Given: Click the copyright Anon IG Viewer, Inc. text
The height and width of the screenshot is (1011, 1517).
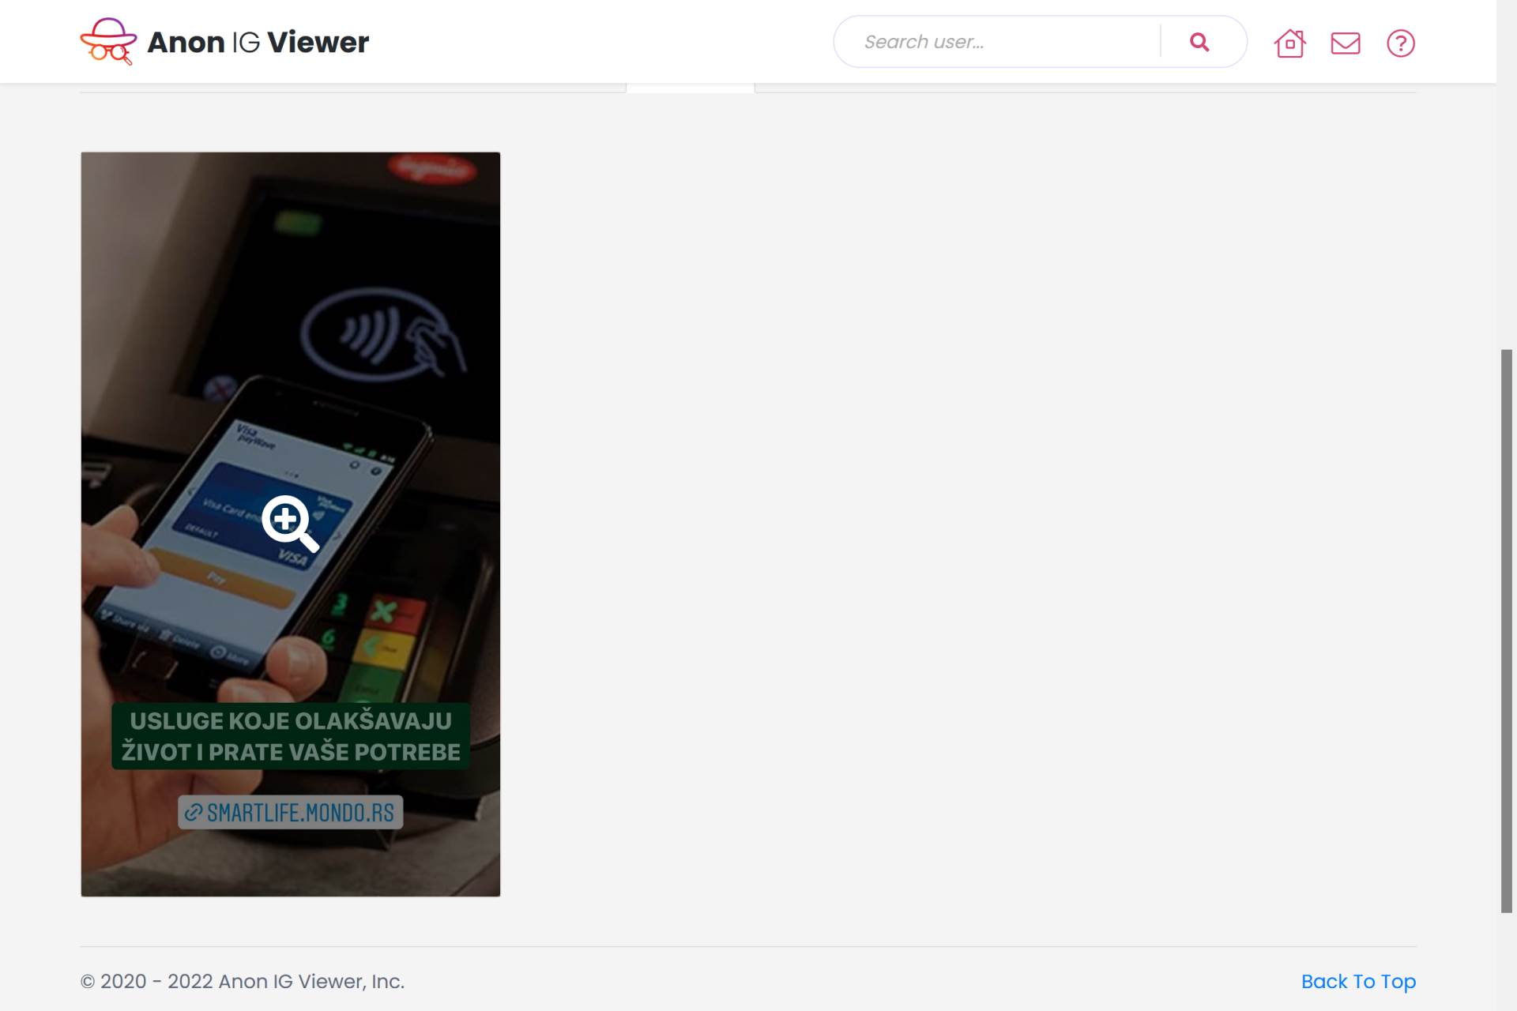Looking at the screenshot, I should 242,981.
